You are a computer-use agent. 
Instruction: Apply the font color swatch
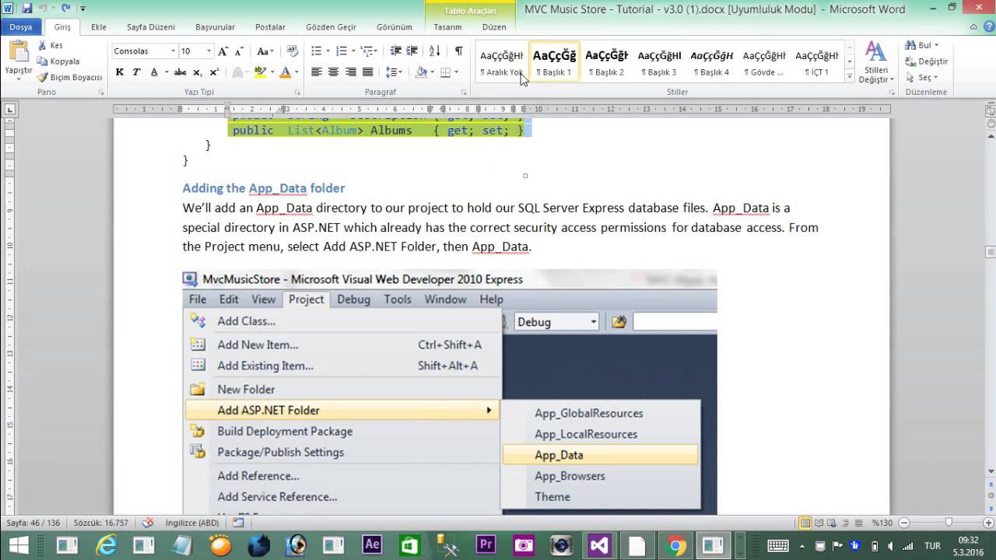285,72
